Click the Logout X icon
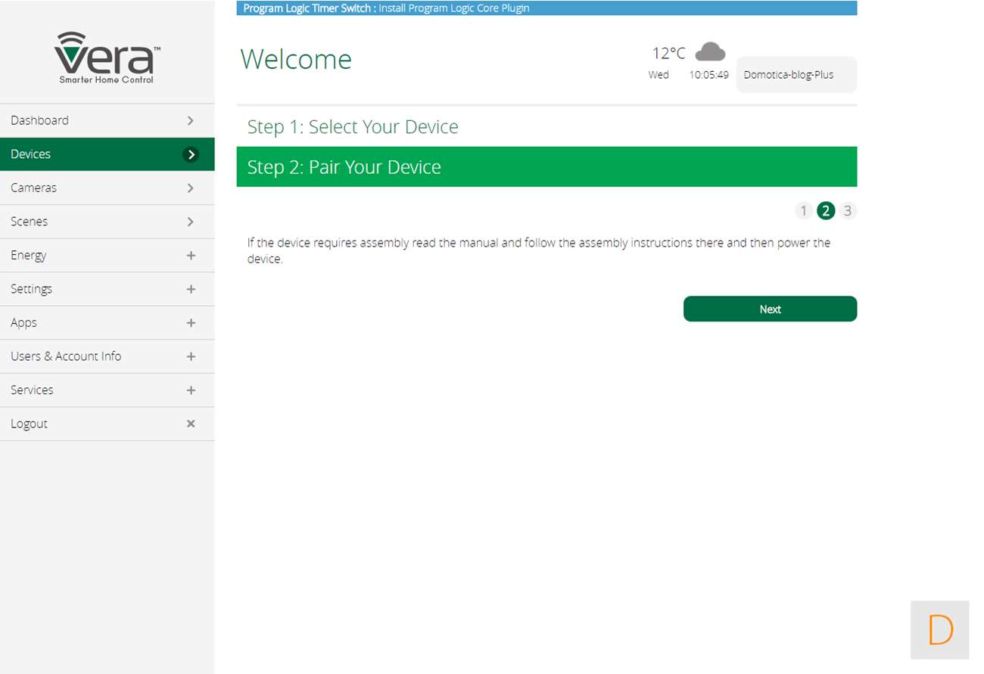This screenshot has width=984, height=674. coord(191,424)
